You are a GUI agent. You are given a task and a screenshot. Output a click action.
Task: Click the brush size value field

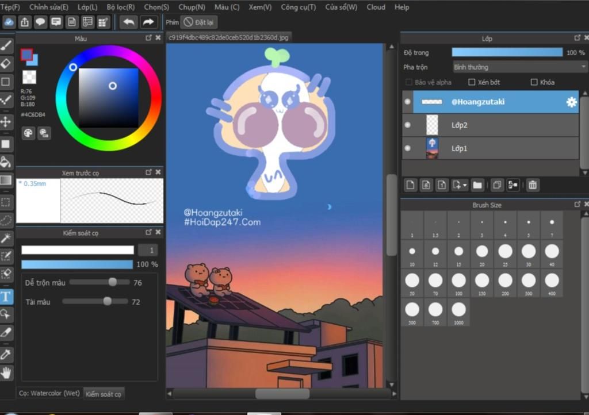click(148, 250)
